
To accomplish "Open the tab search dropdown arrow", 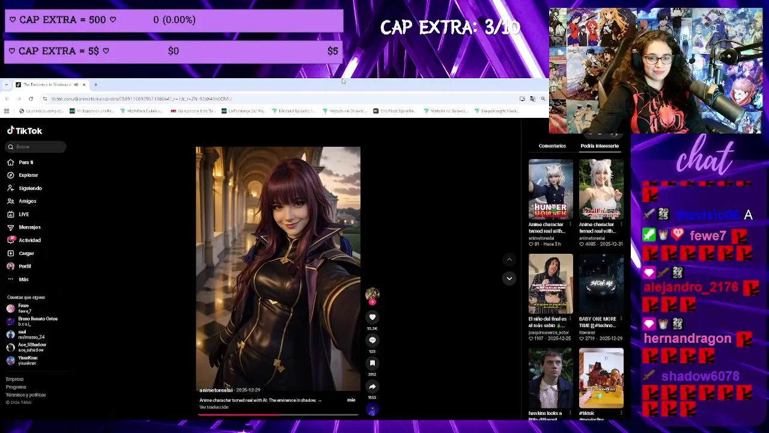I will [x=6, y=85].
